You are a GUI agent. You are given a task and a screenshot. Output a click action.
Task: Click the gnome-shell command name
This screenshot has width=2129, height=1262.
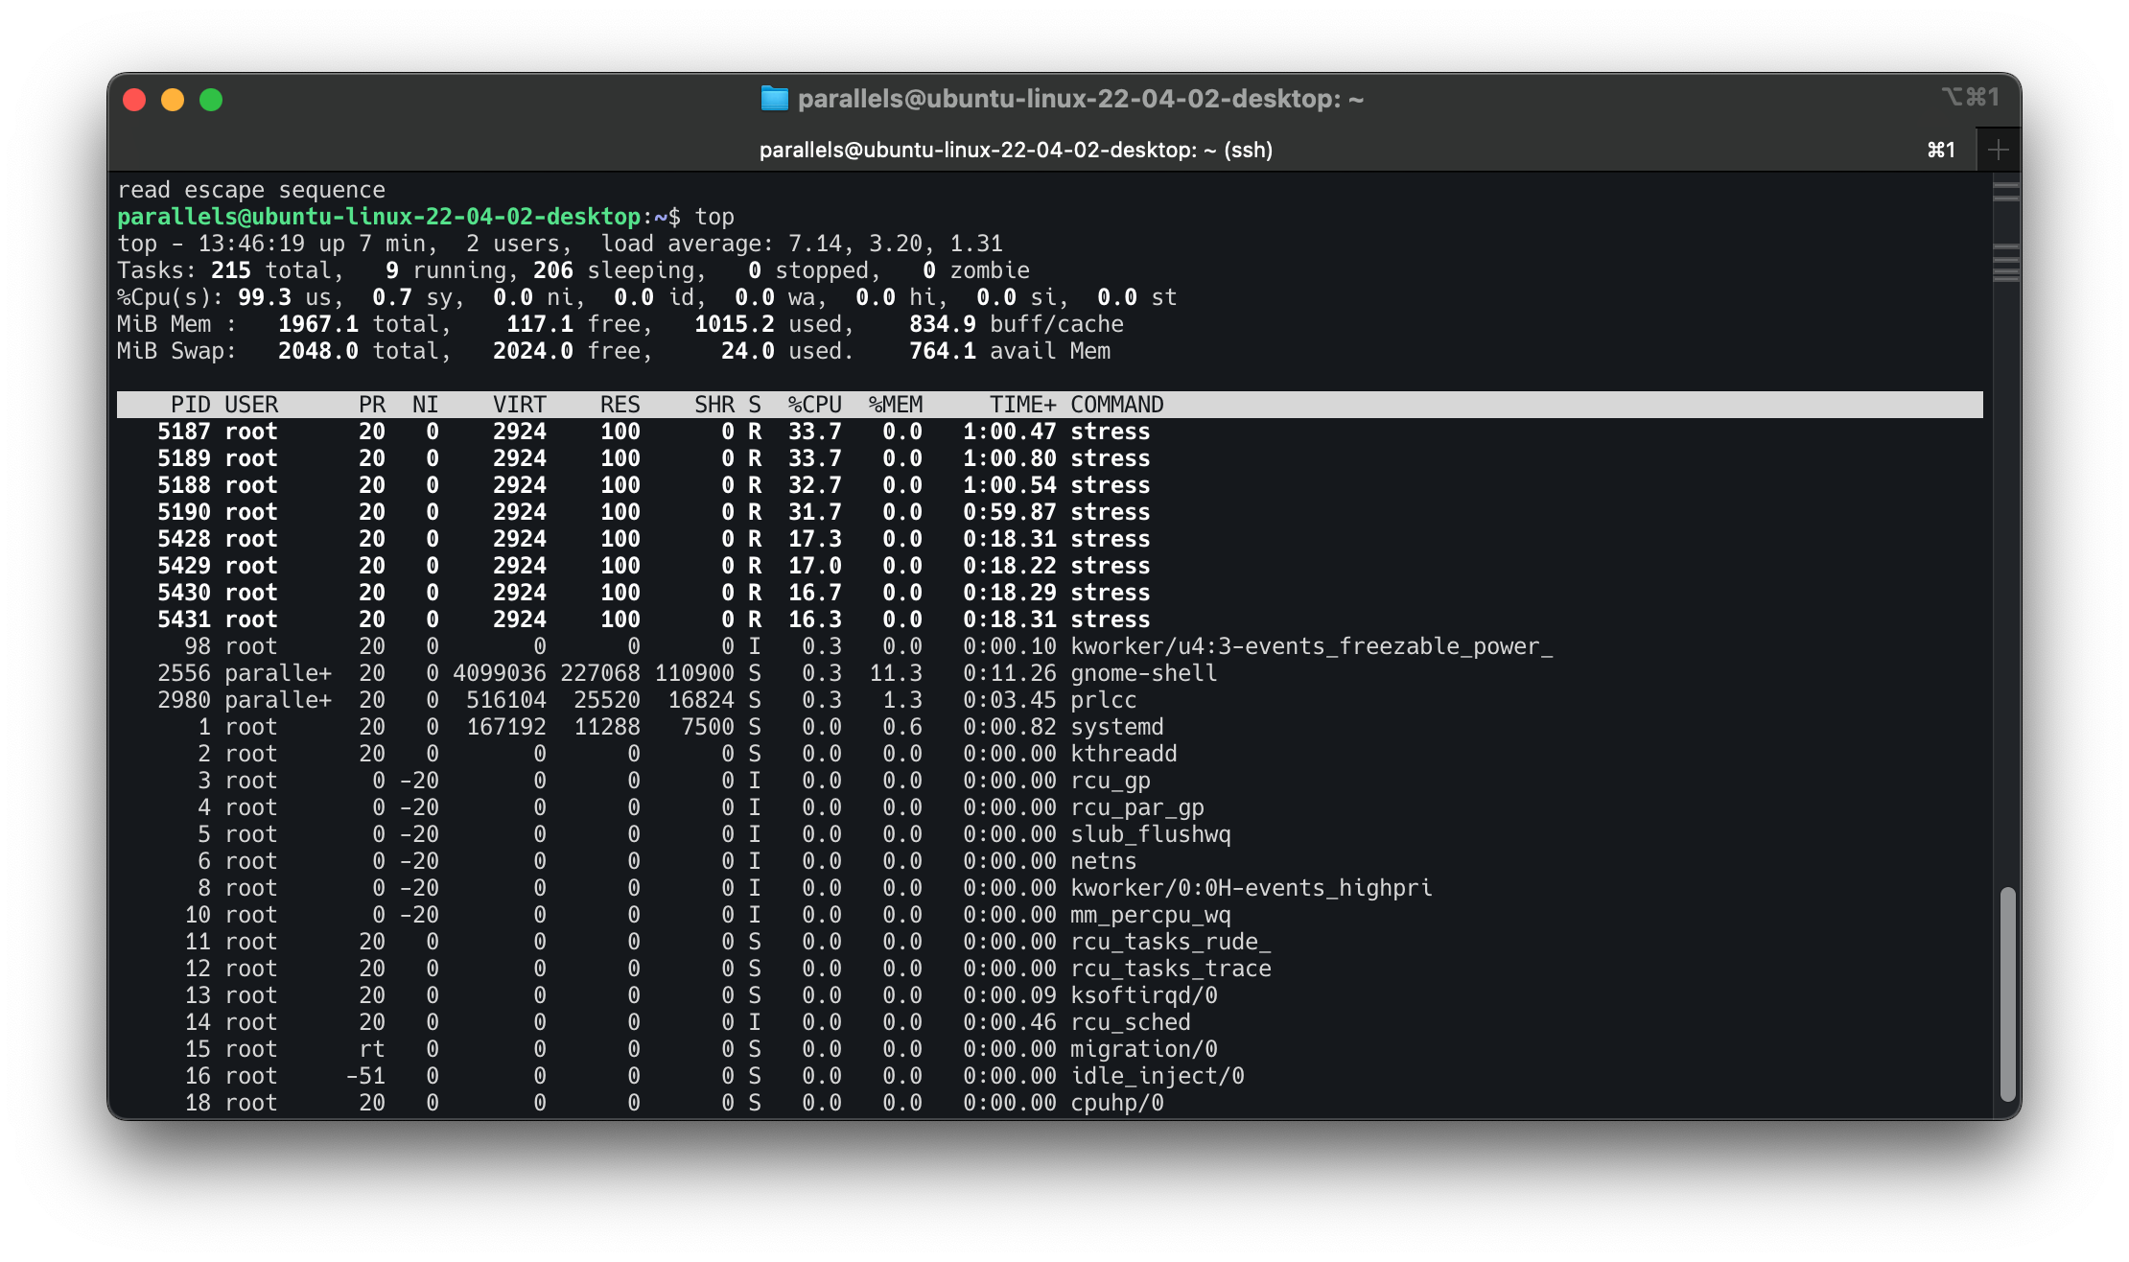[1144, 673]
